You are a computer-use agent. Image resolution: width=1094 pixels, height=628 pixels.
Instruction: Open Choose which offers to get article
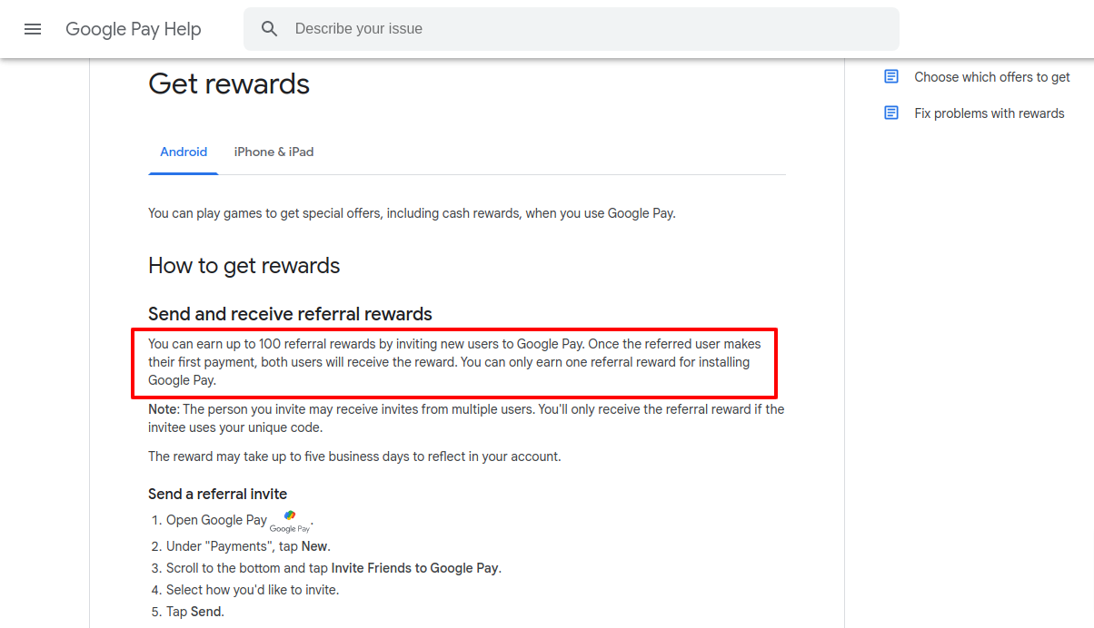pyautogui.click(x=992, y=77)
